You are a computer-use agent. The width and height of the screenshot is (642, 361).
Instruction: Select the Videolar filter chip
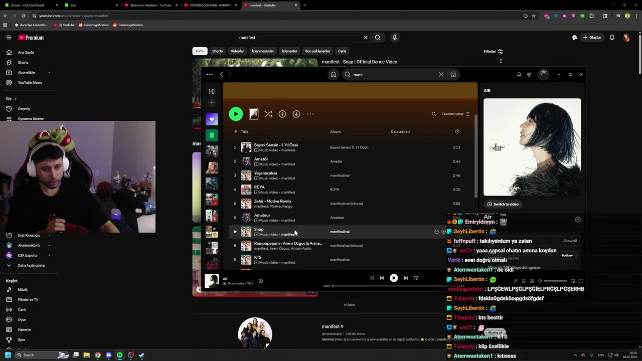click(x=237, y=51)
